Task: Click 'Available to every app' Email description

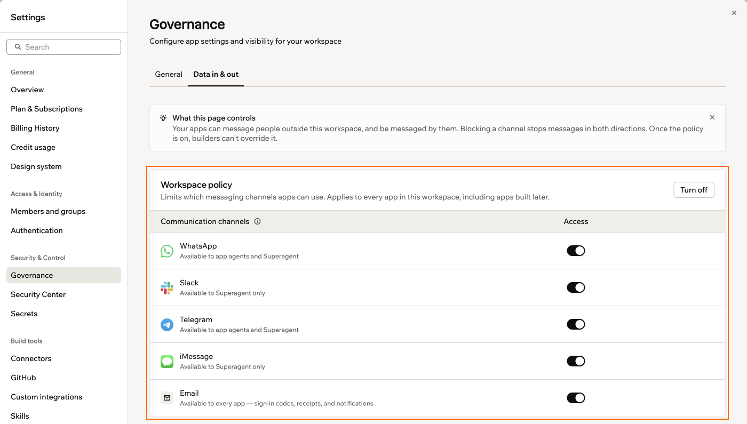Action: 276,403
